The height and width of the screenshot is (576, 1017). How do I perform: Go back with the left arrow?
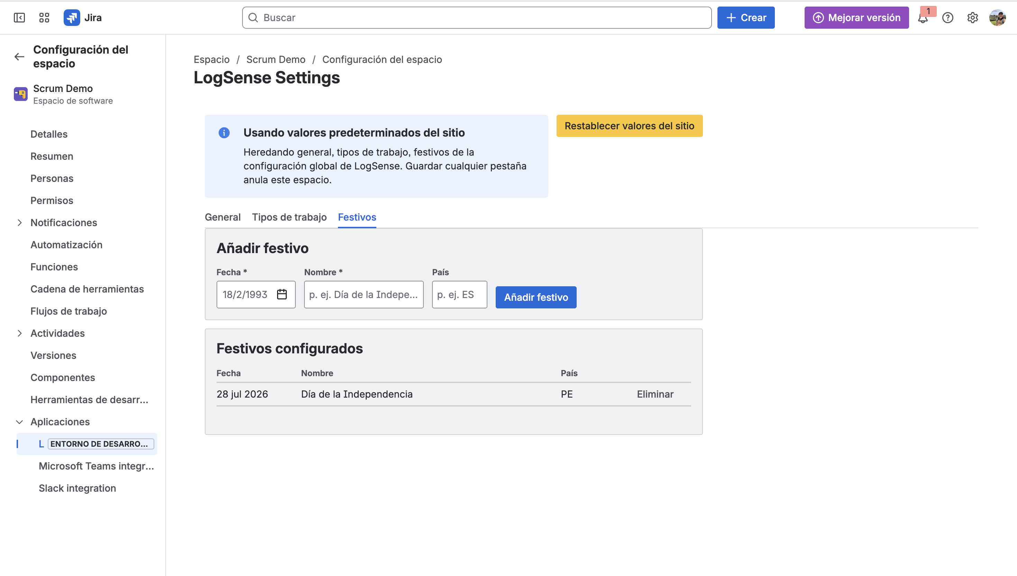pyautogui.click(x=19, y=57)
